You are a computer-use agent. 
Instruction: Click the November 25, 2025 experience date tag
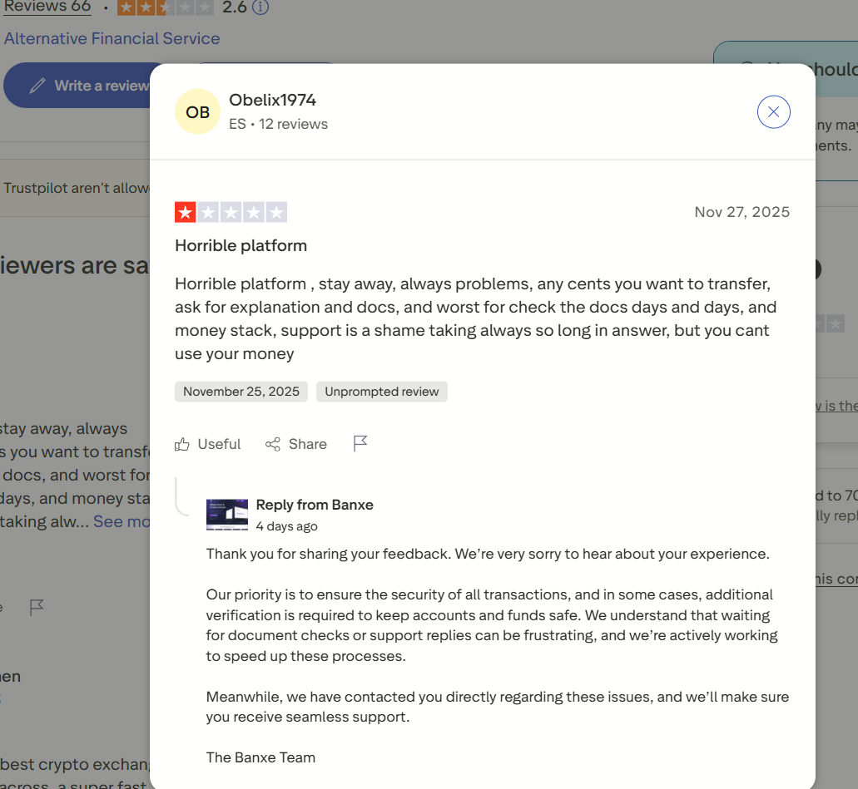click(241, 392)
